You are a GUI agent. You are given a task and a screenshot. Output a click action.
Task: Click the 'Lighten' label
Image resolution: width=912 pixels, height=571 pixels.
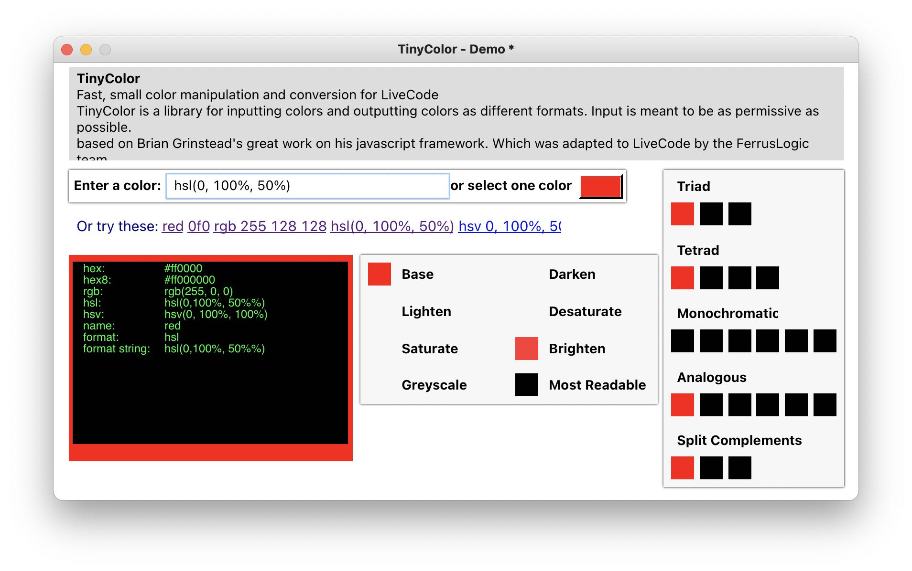(x=426, y=311)
